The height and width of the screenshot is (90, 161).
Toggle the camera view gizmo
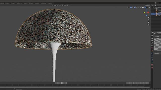[x=149, y=22]
